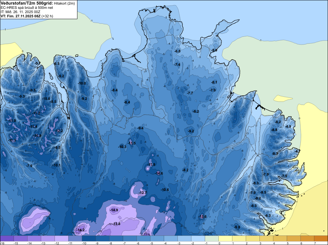The height and width of the screenshot is (245, 328).
Task: Click the -14.2 temperature label
Action: tap(81, 230)
